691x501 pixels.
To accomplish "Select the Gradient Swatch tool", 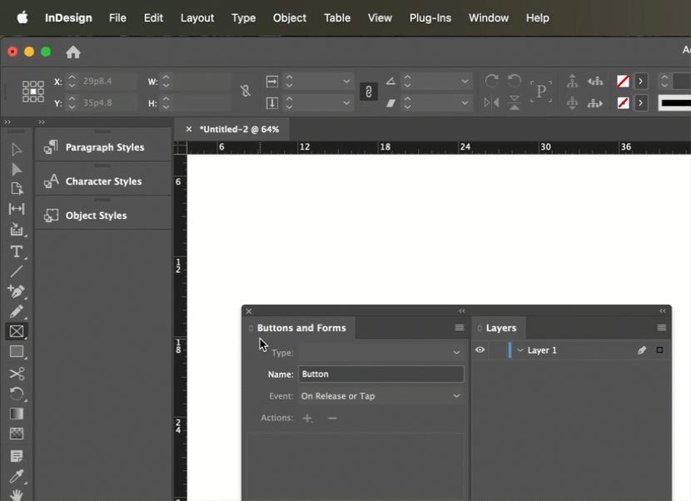I will (x=17, y=414).
